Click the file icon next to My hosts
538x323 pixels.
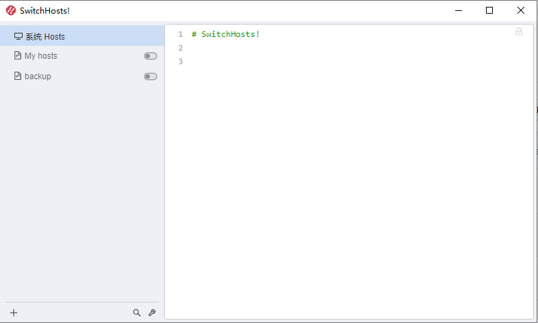(18, 55)
